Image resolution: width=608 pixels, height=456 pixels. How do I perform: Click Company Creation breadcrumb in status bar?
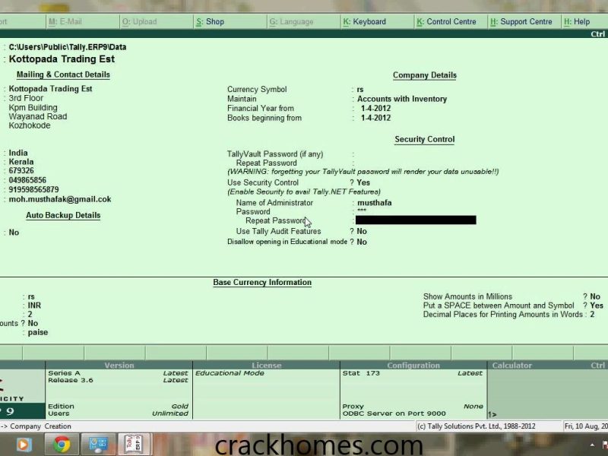[x=40, y=426]
